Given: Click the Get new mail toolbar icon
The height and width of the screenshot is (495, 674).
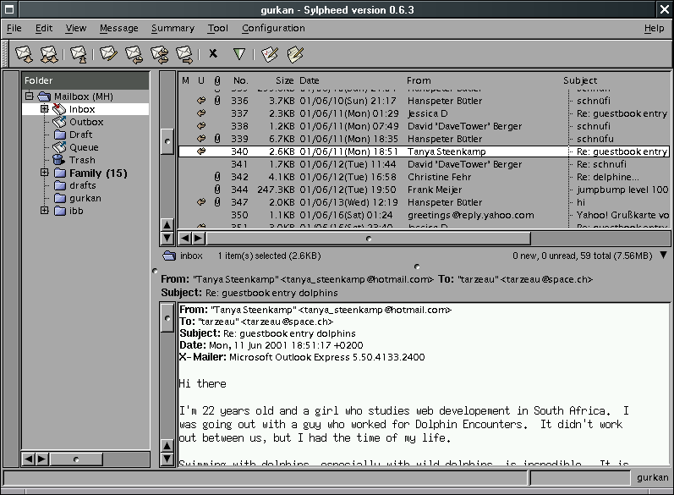Looking at the screenshot, I should tap(24, 54).
